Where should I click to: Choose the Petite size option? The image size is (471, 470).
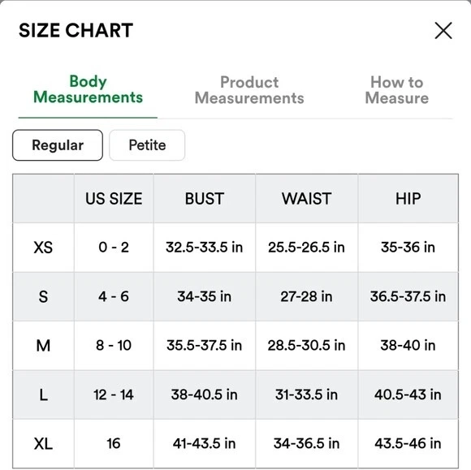coord(147,145)
